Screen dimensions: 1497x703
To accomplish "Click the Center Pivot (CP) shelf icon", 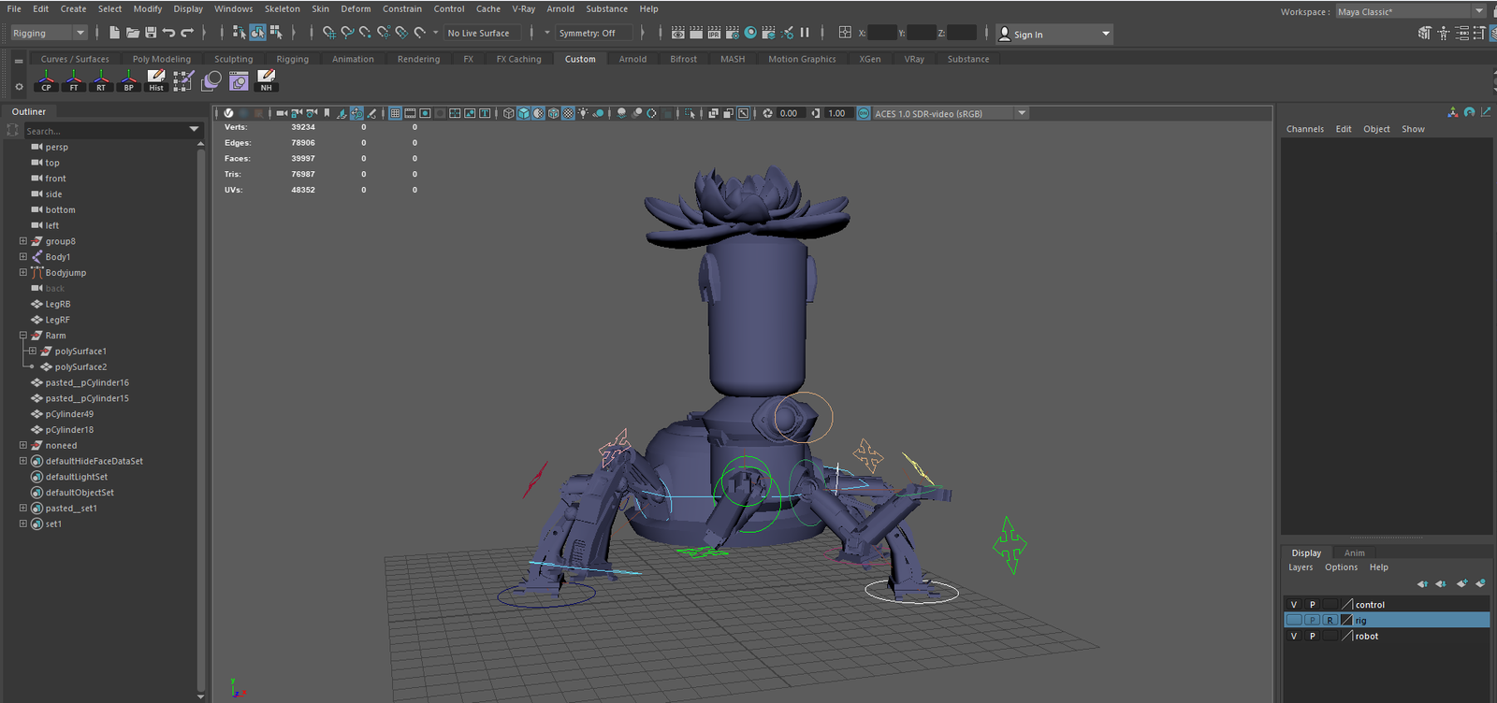I will 46,81.
